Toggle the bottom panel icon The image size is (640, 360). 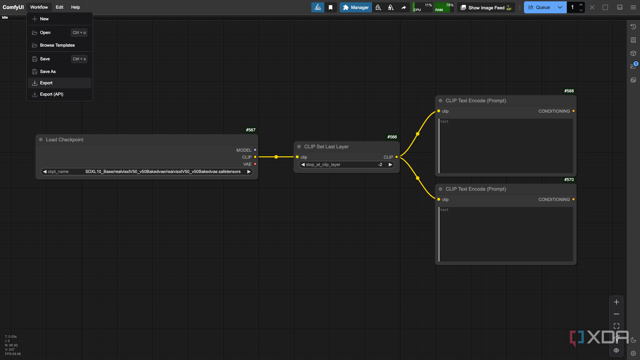(620, 7)
